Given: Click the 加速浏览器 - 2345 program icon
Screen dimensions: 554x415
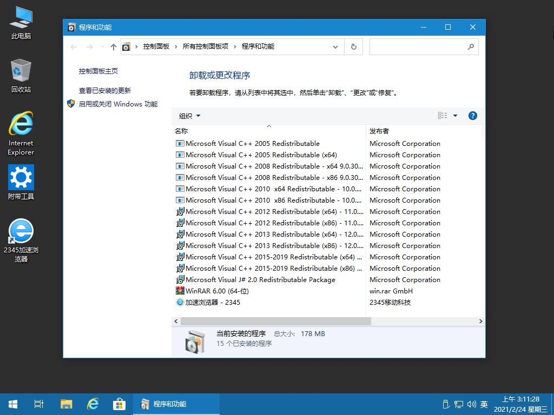Looking at the screenshot, I should pyautogui.click(x=180, y=302).
